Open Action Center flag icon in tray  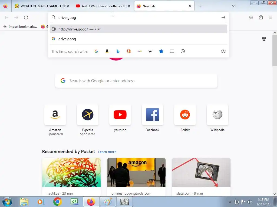coord(243,202)
